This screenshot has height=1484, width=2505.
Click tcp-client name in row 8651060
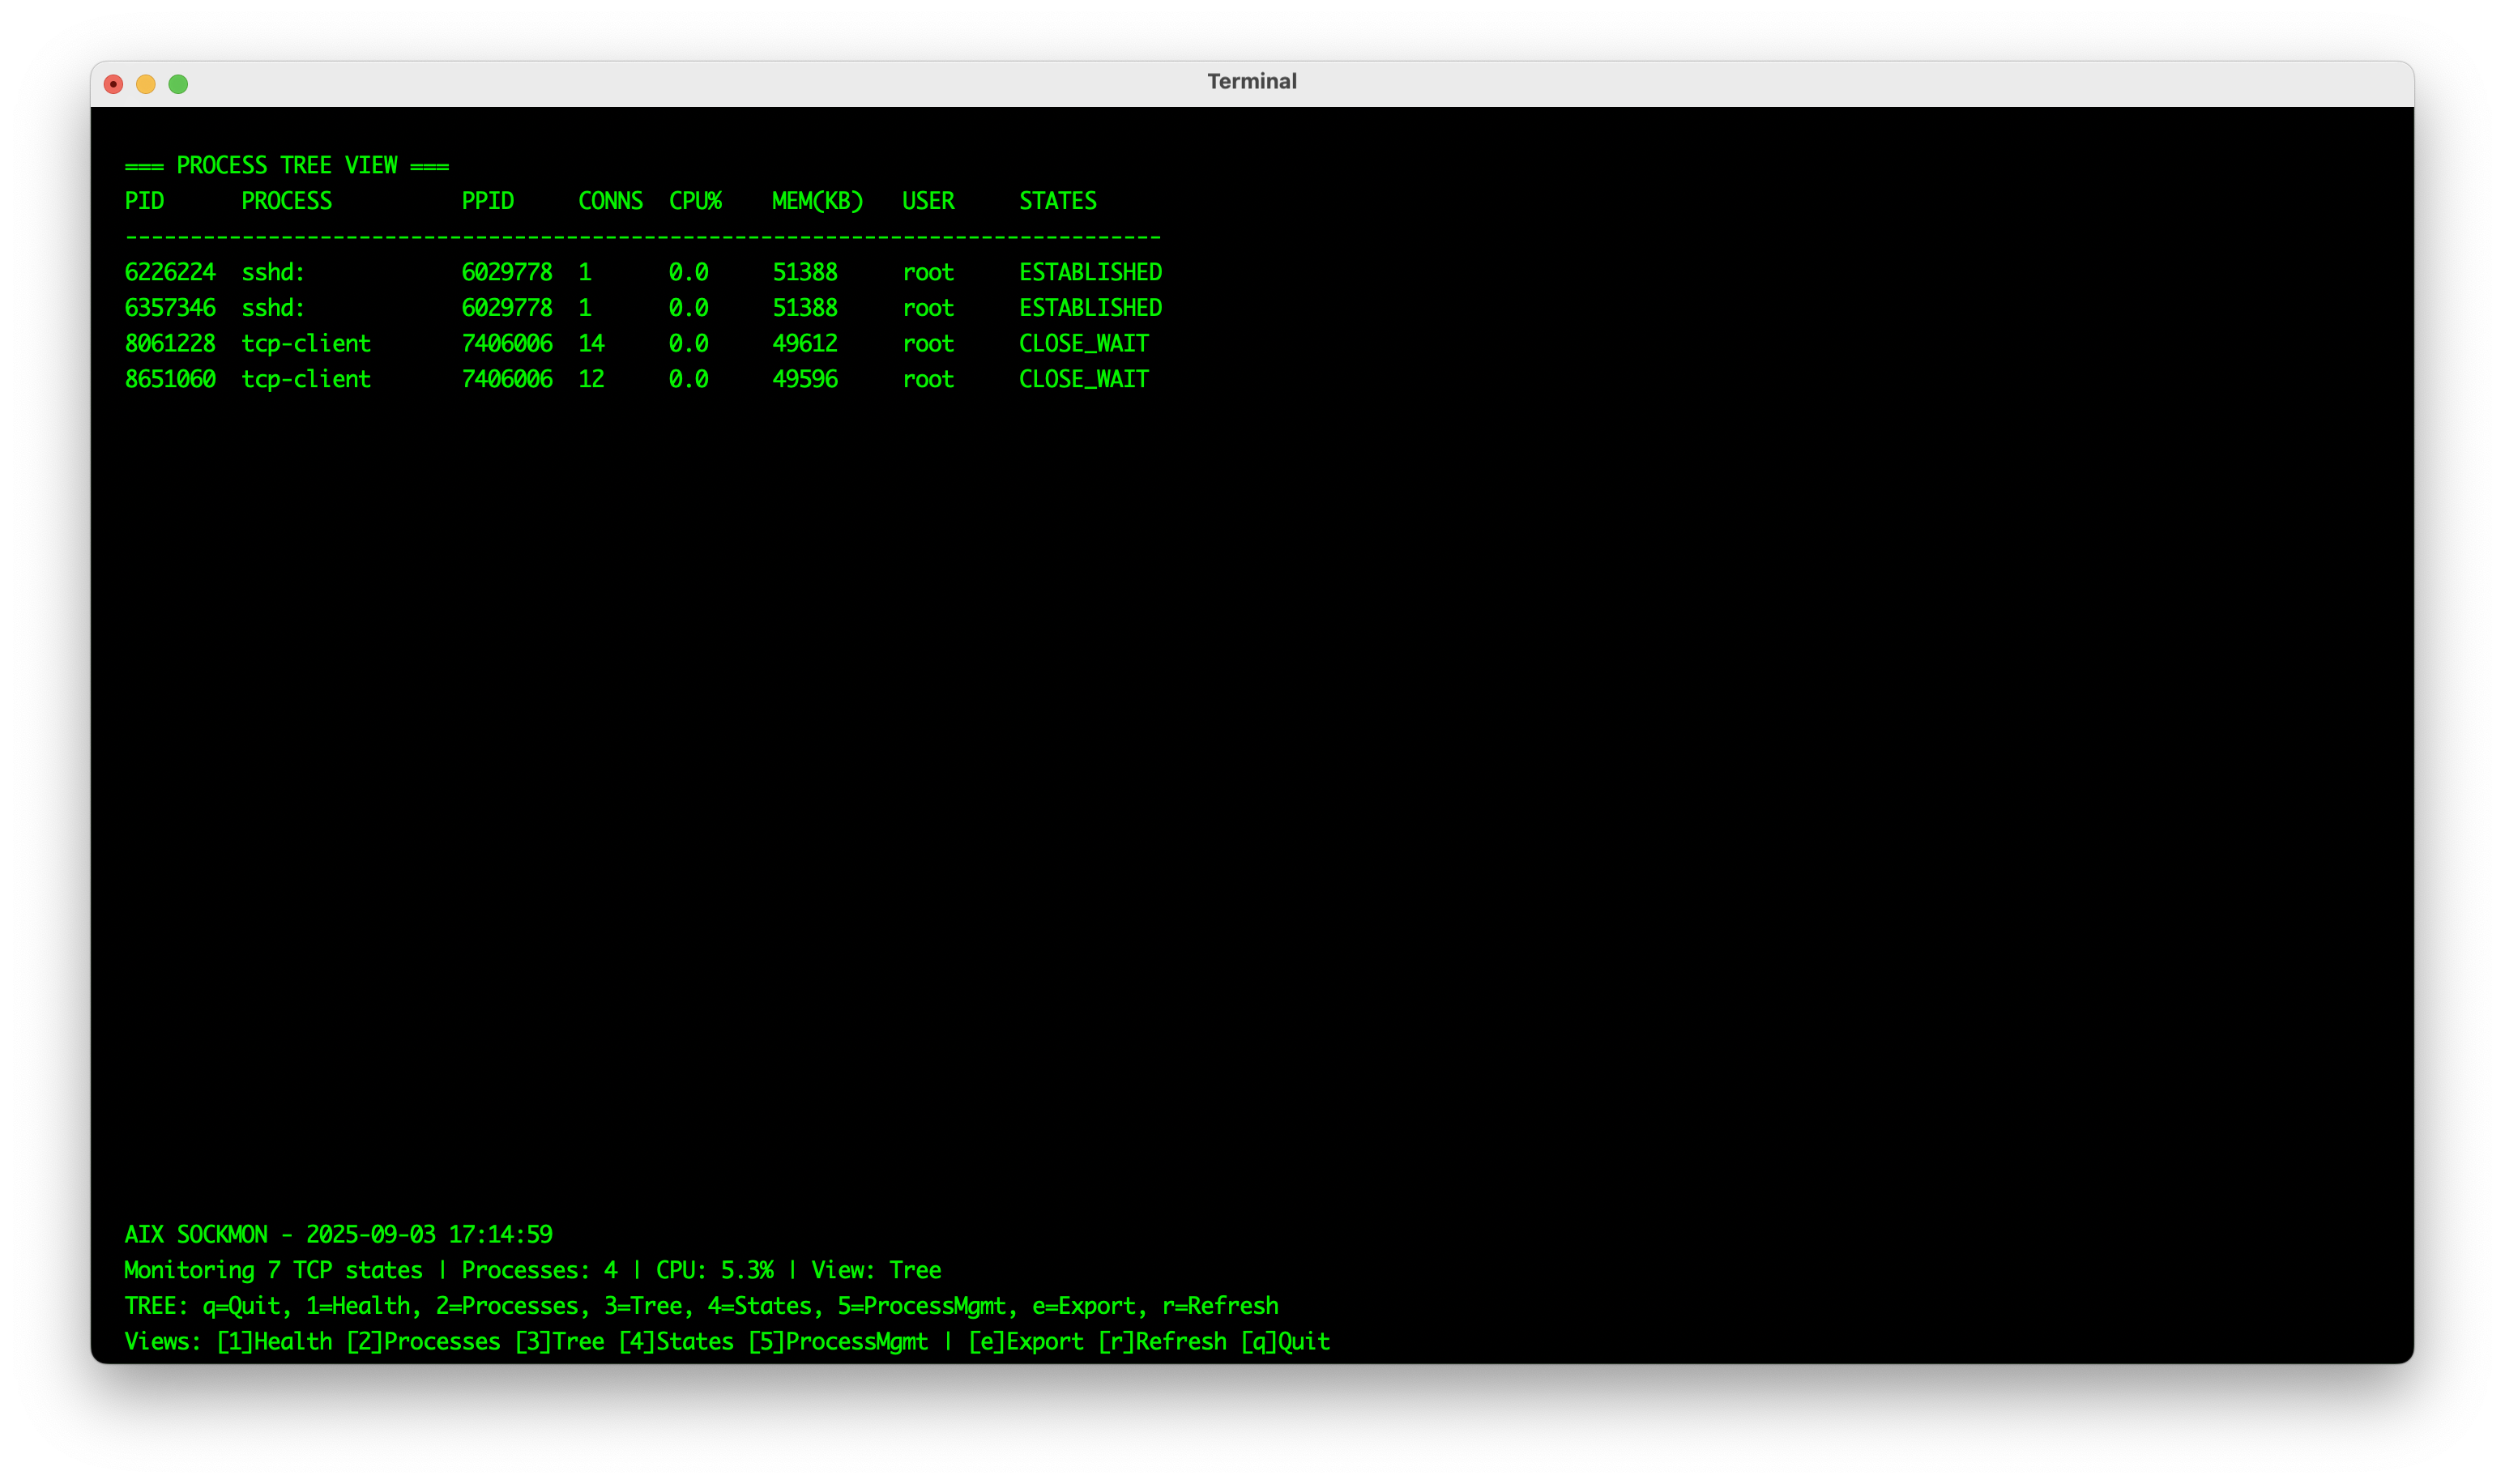pos(306,380)
